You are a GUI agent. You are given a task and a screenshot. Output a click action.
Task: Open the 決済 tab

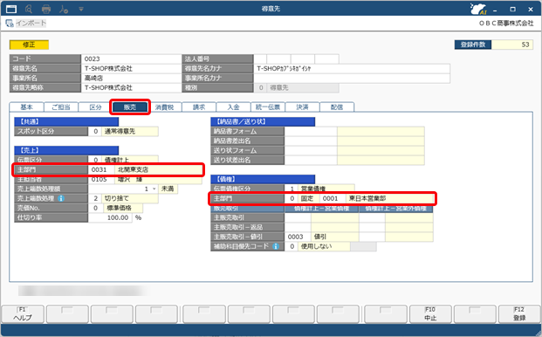click(x=303, y=107)
